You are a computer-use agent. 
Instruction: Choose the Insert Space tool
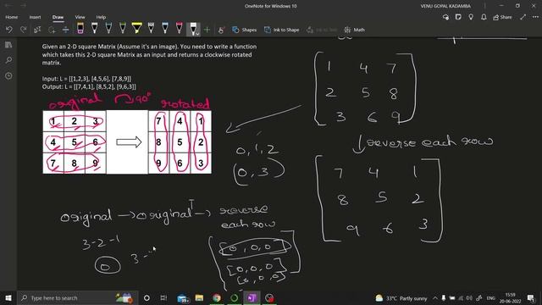(66, 30)
